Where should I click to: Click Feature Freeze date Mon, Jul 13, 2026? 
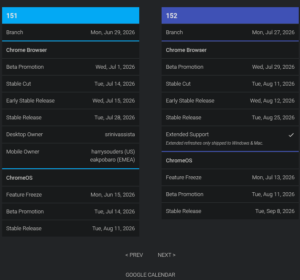(273, 178)
